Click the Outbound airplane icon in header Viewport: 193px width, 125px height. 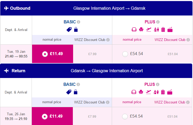tap(6, 8)
